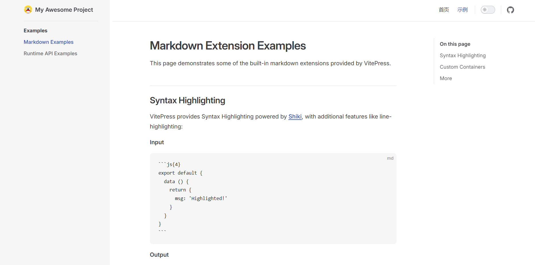Click the Input label above the code block

pyautogui.click(x=157, y=142)
